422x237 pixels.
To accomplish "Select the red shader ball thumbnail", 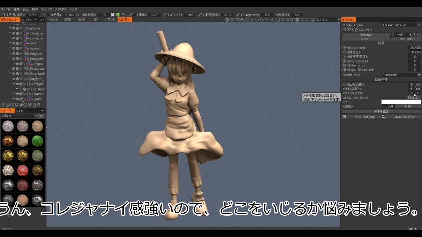I will [22, 171].
